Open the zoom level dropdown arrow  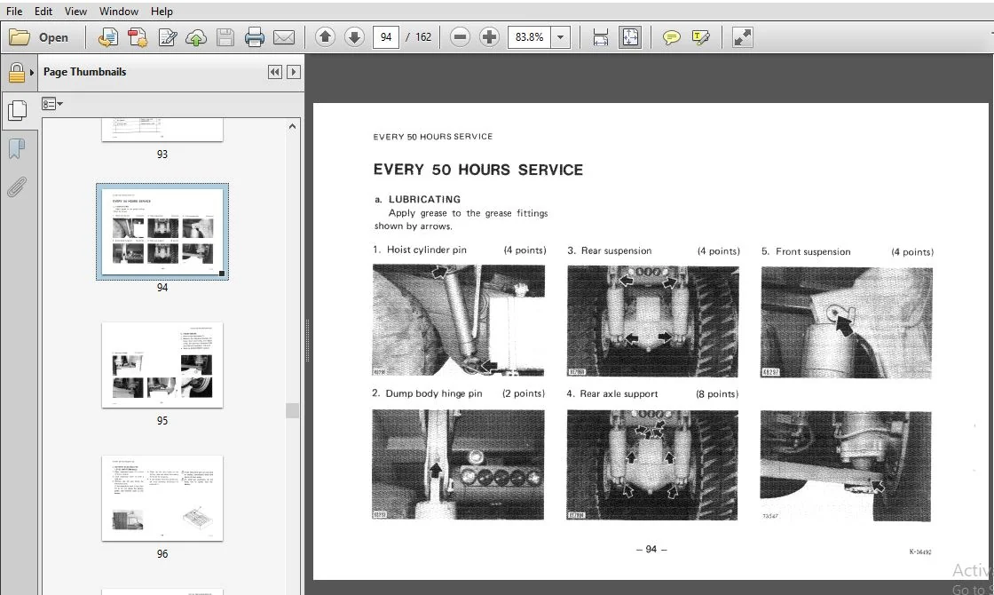[x=560, y=36]
